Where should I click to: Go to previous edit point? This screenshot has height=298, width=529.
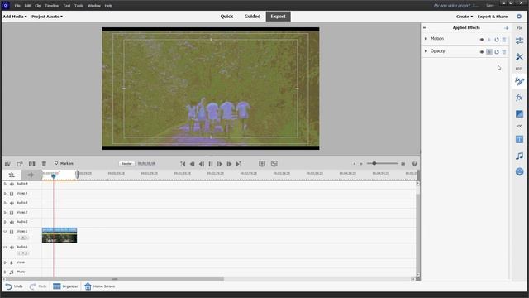coord(183,164)
